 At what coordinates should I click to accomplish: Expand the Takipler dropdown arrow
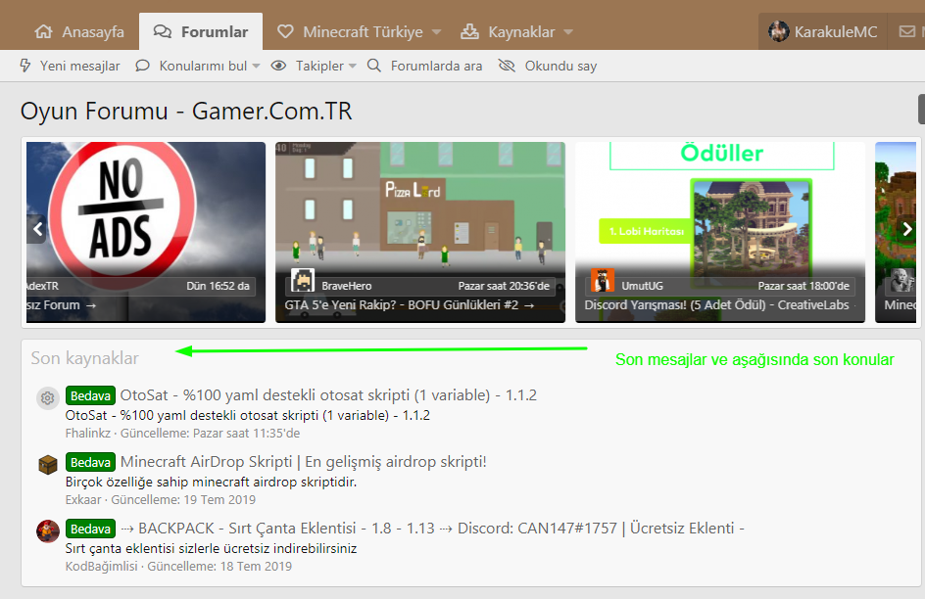click(x=352, y=67)
